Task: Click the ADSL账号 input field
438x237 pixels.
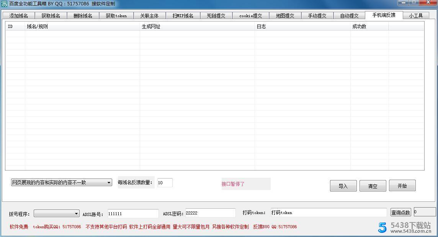Action: point(132,213)
